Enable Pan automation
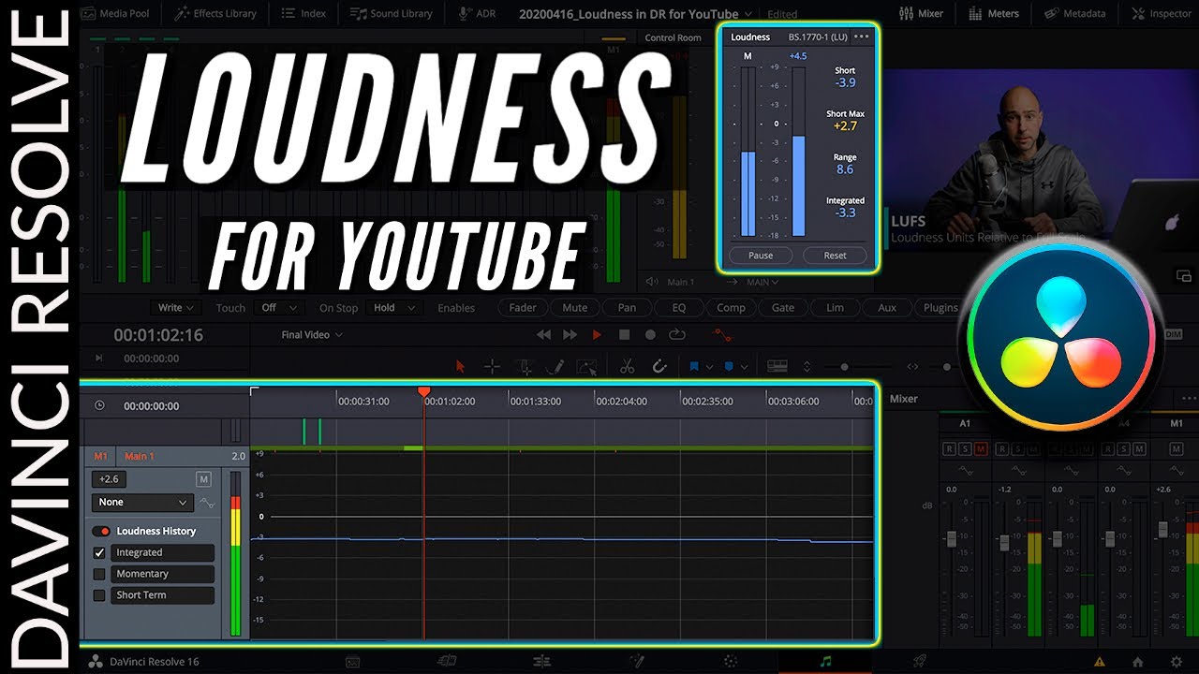This screenshot has width=1199, height=674. click(627, 307)
